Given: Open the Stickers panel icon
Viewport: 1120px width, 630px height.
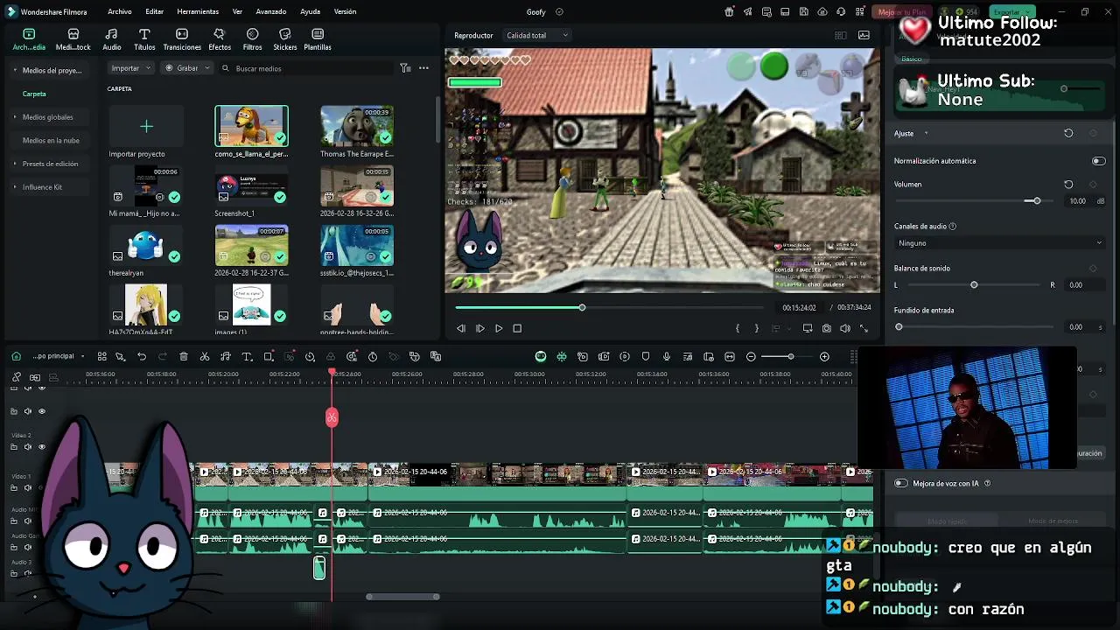Looking at the screenshot, I should click(284, 39).
